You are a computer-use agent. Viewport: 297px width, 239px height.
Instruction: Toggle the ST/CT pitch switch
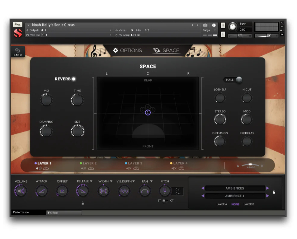click(x=165, y=201)
